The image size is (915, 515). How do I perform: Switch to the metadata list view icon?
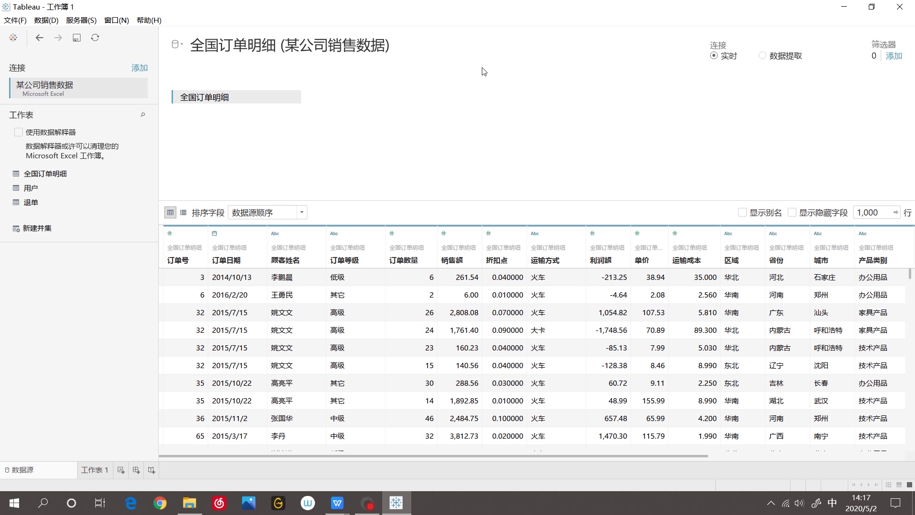183,212
